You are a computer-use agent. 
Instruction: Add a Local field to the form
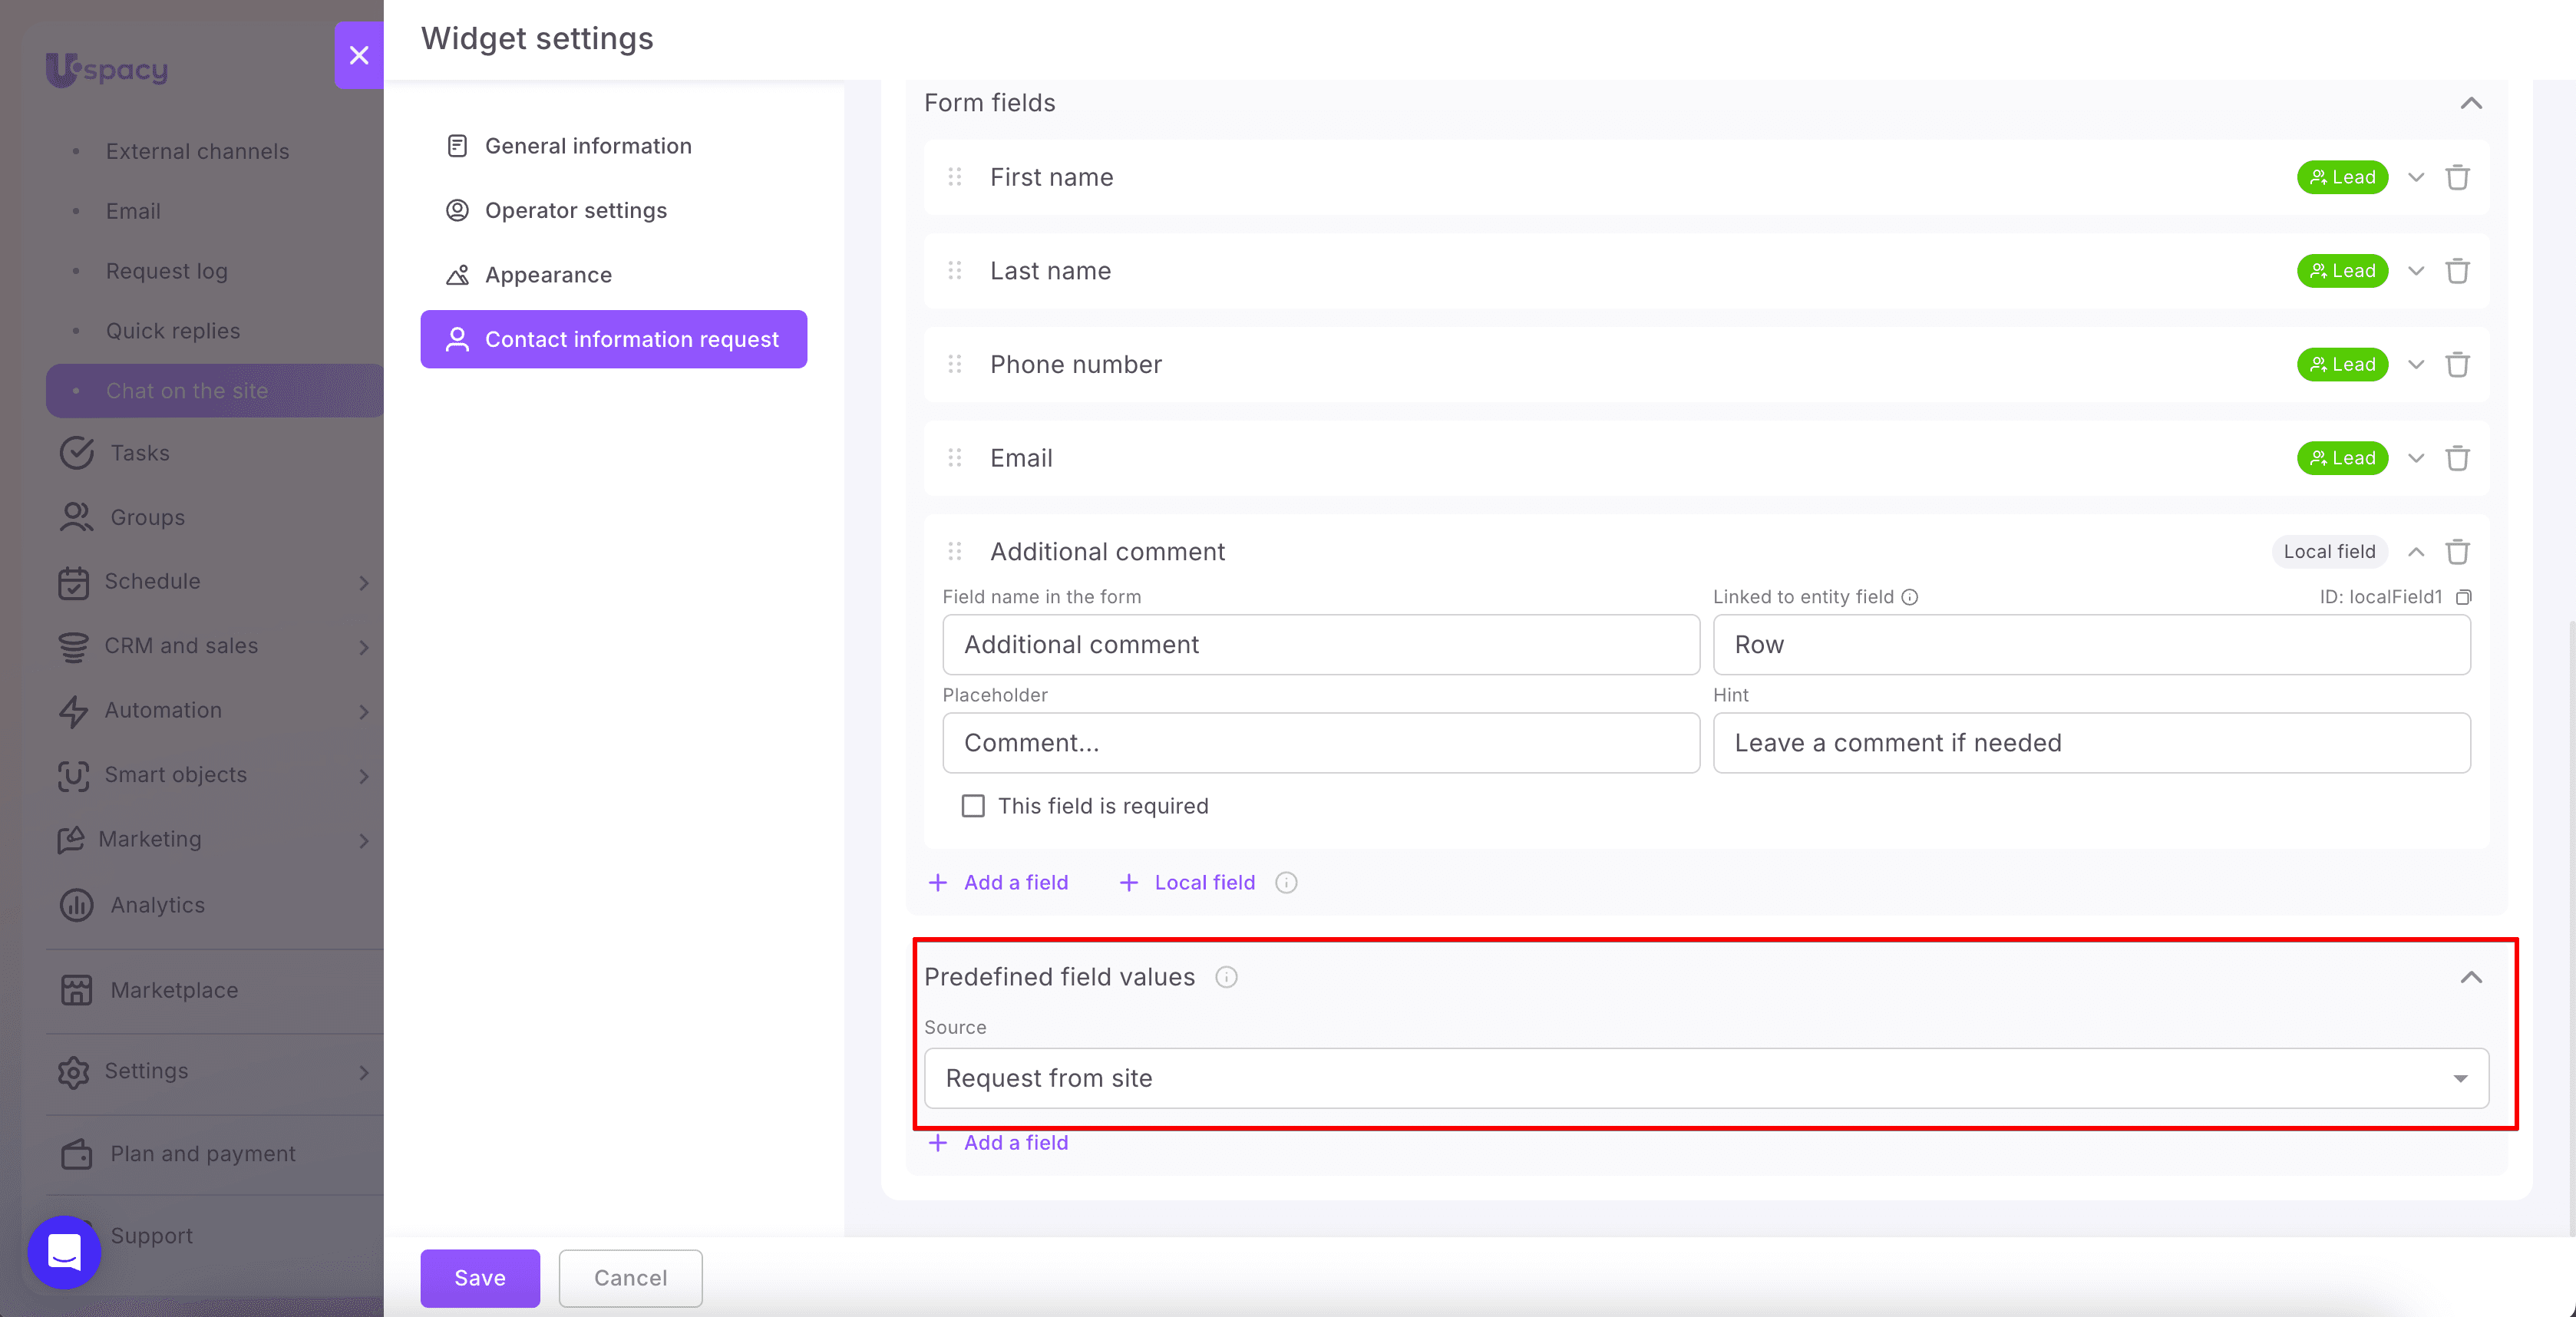(1187, 882)
